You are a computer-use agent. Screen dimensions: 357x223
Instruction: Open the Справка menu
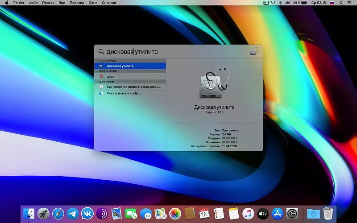coord(109,3)
